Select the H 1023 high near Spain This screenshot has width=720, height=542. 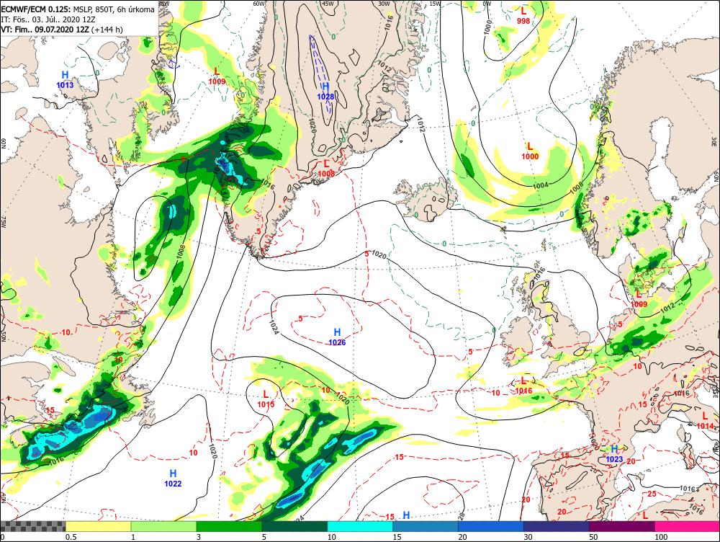[x=614, y=454]
